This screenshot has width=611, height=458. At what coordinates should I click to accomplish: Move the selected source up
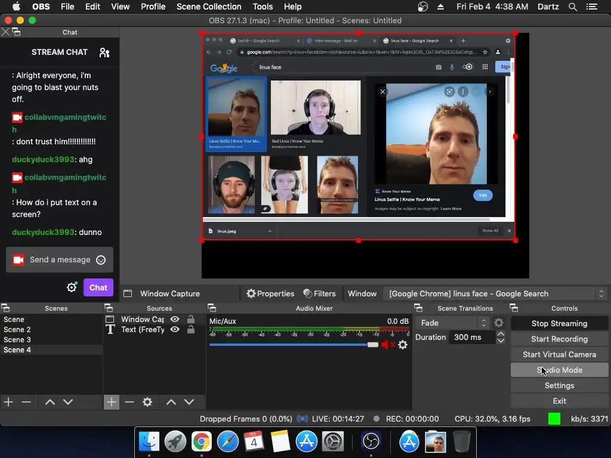[x=171, y=402]
